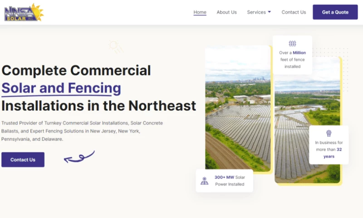
Task: Click the purple Contact Us hero button
Action: (x=23, y=159)
